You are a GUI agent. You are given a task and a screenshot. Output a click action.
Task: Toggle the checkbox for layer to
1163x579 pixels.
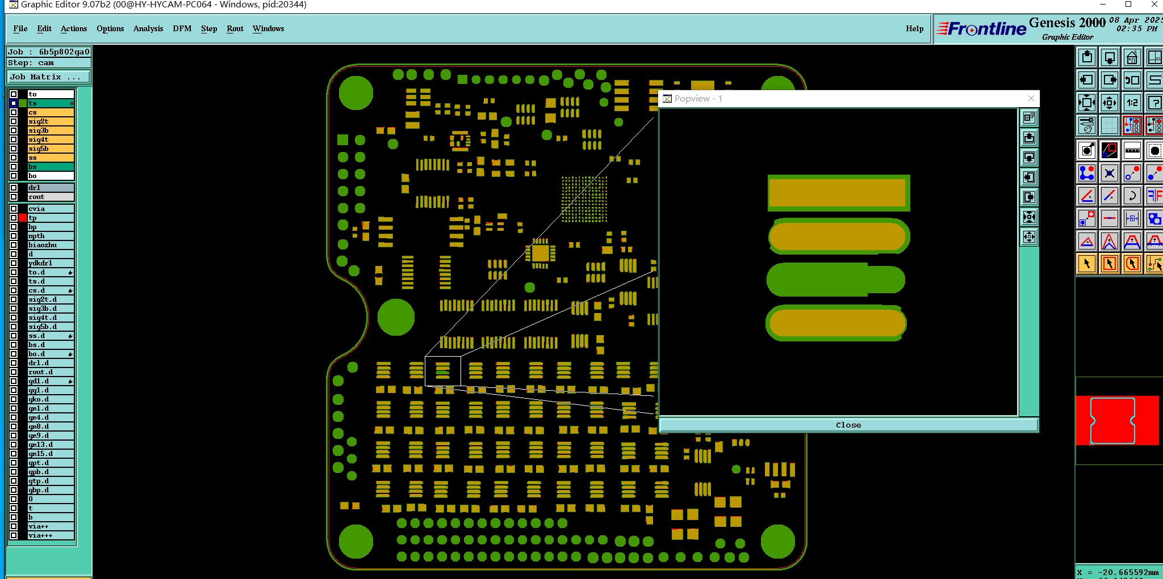tap(14, 94)
